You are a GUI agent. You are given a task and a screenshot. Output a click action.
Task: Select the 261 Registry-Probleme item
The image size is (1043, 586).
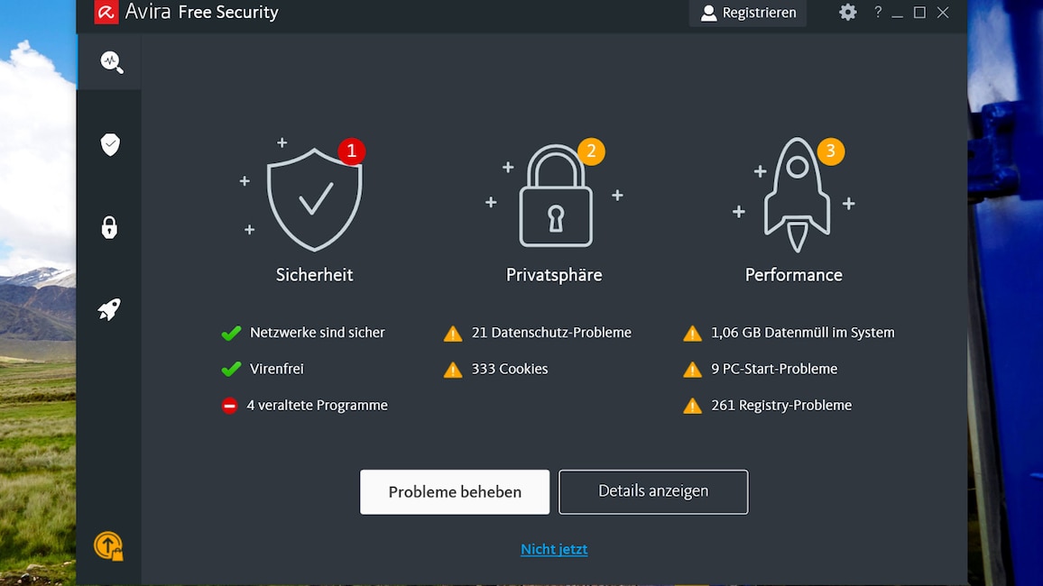pos(780,406)
